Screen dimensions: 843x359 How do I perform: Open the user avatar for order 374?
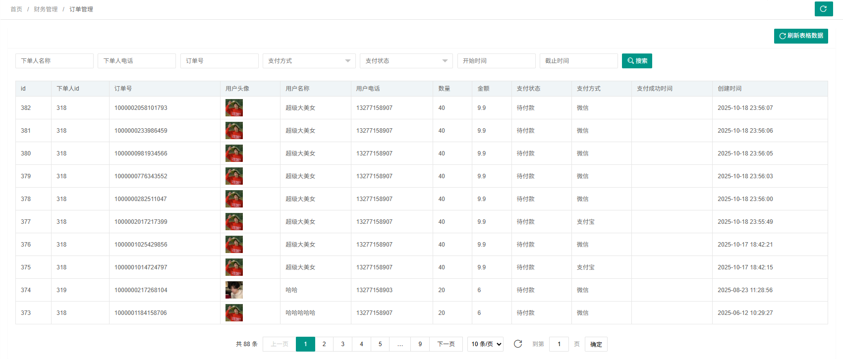(x=234, y=290)
